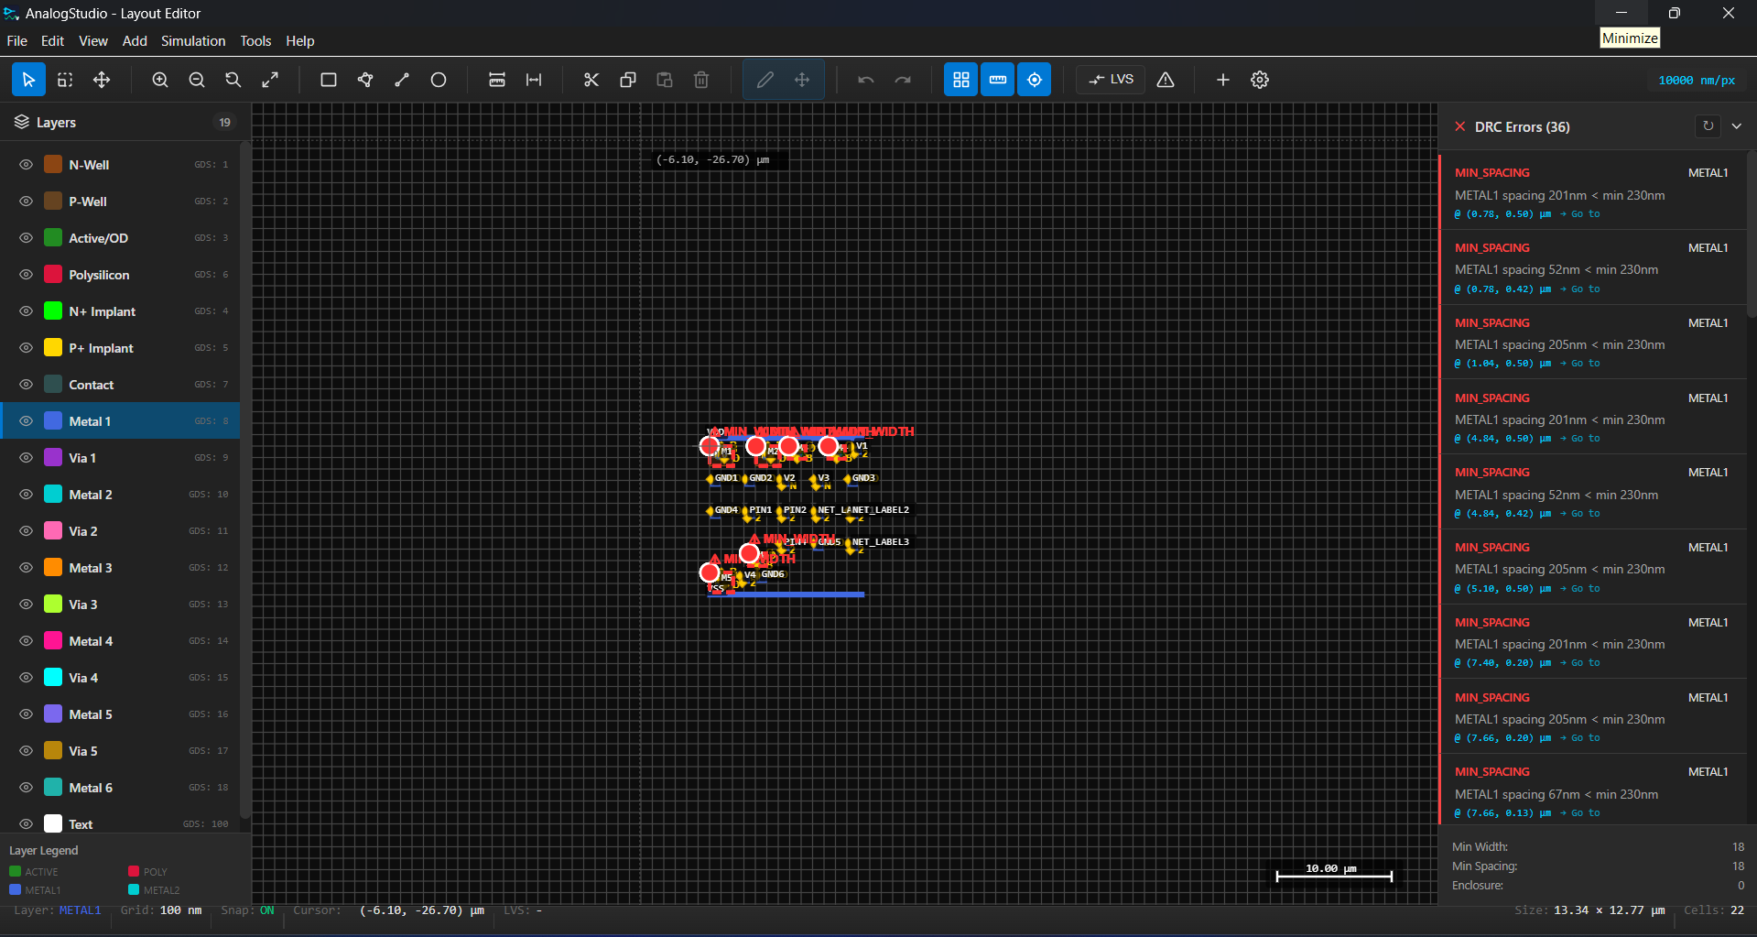Hide the Via 1 layer
The height and width of the screenshot is (937, 1757).
click(x=26, y=458)
